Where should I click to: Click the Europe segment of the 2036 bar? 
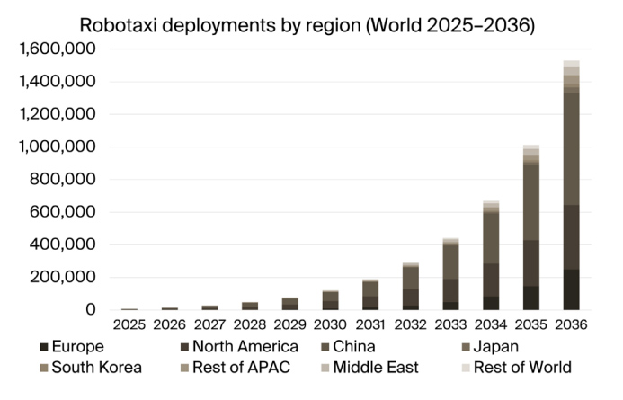[572, 289]
